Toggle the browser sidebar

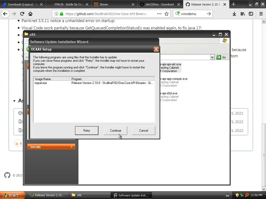[251, 14]
